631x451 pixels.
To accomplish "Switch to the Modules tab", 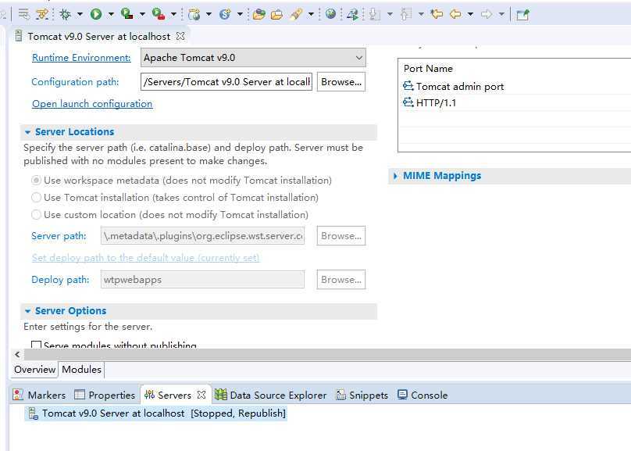I will point(81,369).
